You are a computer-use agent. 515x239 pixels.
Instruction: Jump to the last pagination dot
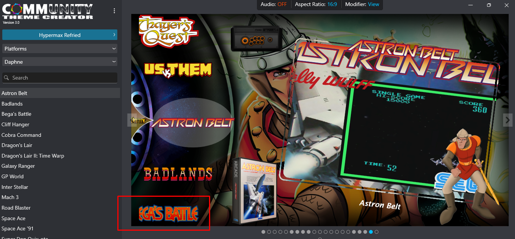pos(377,232)
